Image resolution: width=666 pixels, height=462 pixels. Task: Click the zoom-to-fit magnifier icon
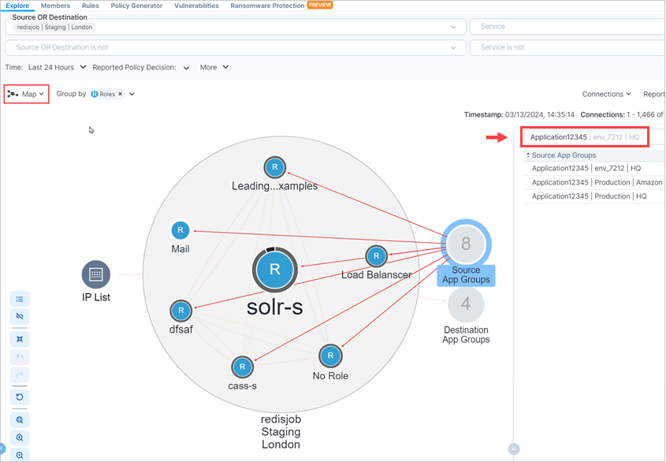pyautogui.click(x=20, y=419)
